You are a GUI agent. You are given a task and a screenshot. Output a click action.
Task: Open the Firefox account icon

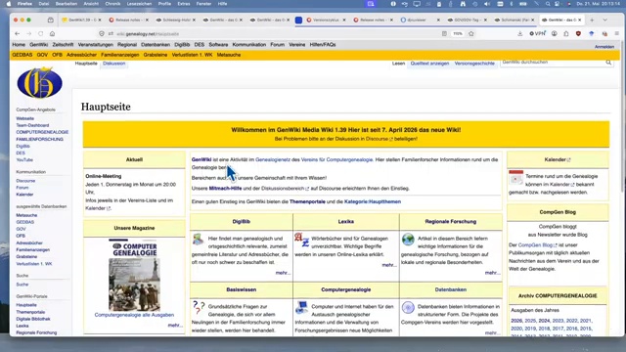click(555, 34)
